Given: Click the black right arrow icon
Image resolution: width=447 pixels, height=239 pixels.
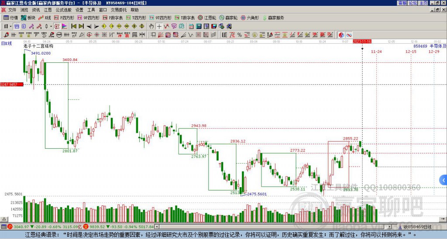Looking at the screenshot, I should point(96,27).
